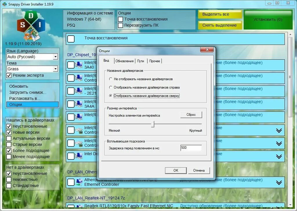
Task: Click the computer icon on the Intel De row
Action: (x=79, y=156)
